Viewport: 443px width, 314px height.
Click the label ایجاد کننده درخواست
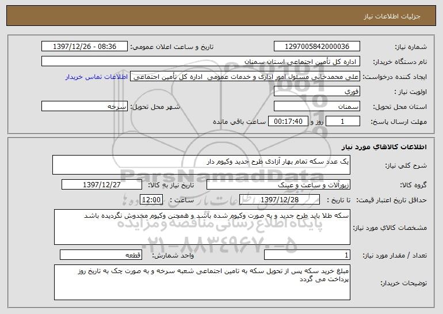click(x=395, y=77)
